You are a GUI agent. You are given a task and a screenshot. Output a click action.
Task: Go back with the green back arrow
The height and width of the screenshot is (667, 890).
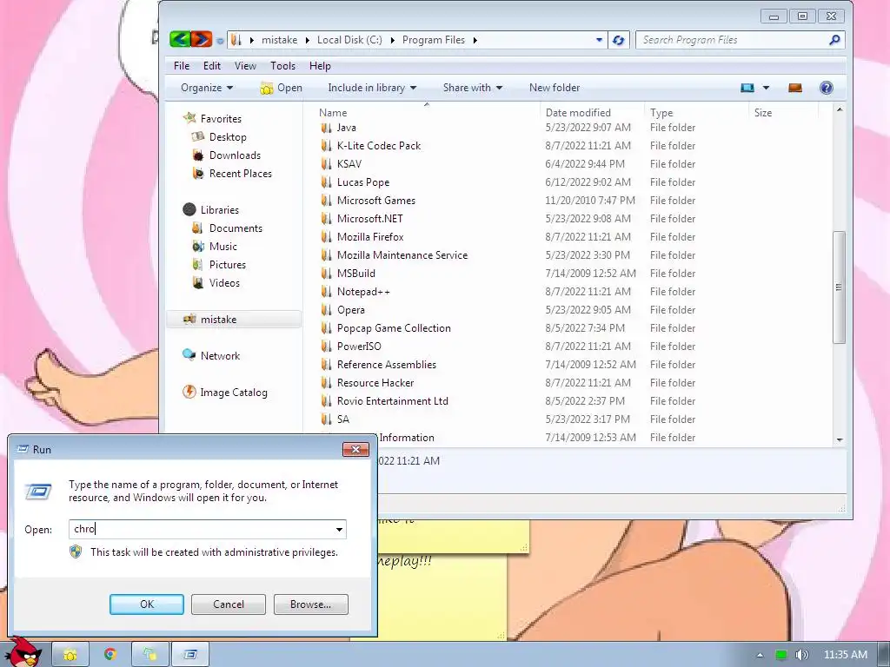tap(180, 40)
